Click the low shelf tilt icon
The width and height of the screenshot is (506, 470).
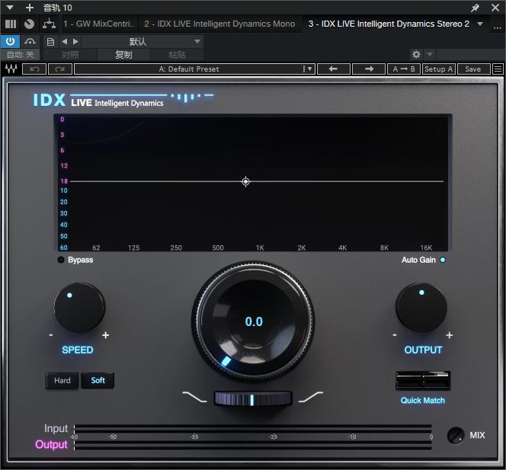pyautogui.click(x=194, y=397)
